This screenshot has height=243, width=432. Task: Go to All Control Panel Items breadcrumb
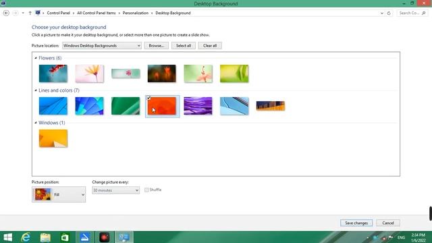96,13
